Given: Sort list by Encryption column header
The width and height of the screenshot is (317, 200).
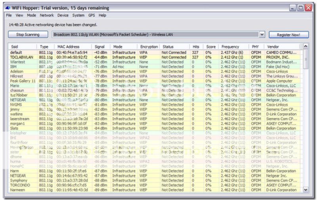Looking at the screenshot, I should [149, 47].
